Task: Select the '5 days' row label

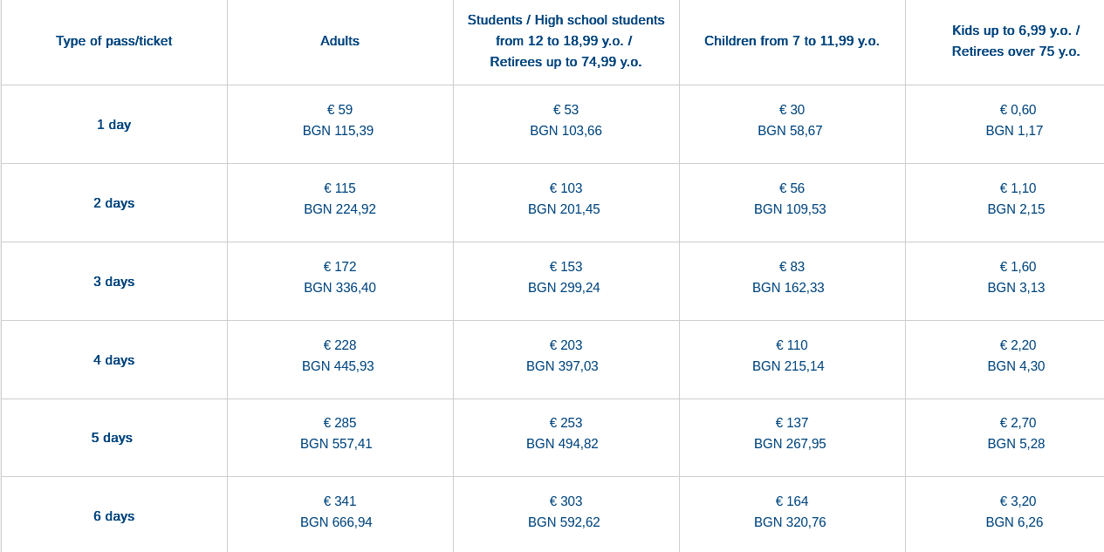Action: tap(112, 438)
